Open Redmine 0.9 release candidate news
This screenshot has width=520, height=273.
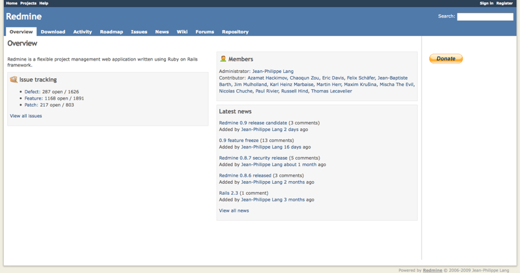click(253, 123)
